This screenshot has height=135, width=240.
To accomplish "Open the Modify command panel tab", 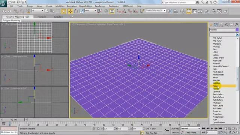I will point(216,25).
